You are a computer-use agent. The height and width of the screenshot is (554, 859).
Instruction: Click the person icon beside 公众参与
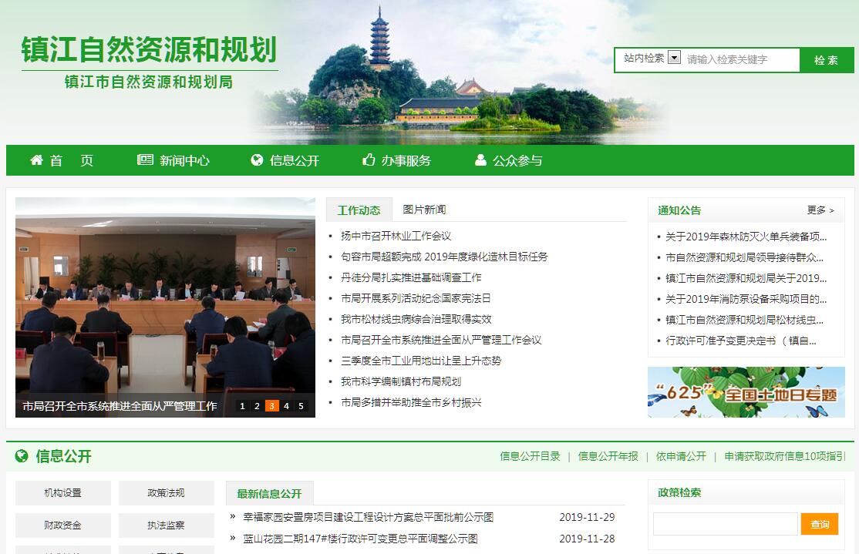tap(480, 159)
